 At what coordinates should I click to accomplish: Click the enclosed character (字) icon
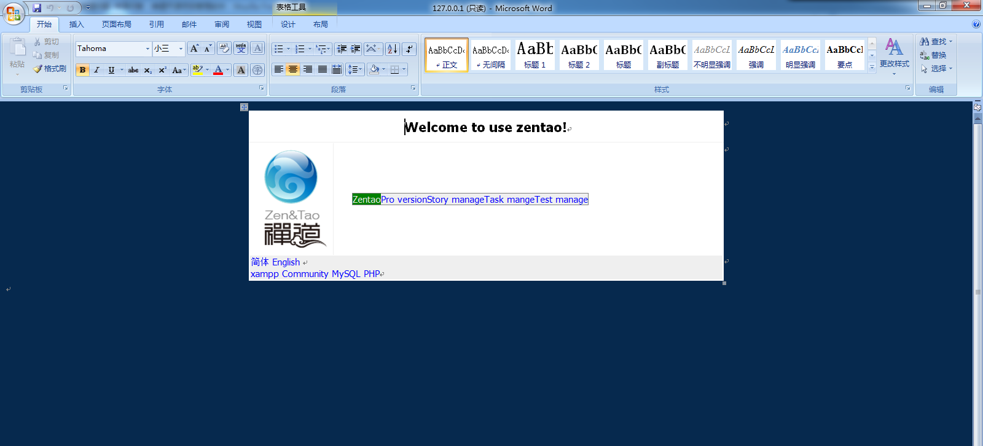click(x=257, y=70)
